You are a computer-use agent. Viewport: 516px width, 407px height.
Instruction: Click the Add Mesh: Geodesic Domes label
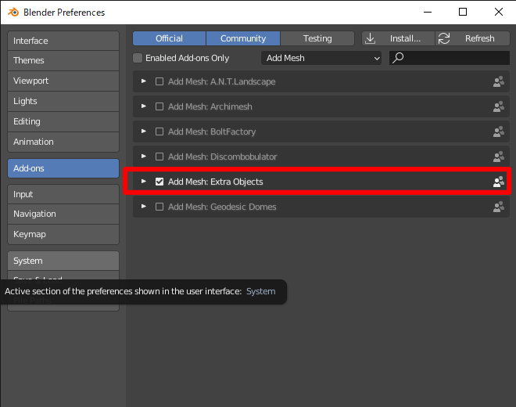pyautogui.click(x=222, y=207)
